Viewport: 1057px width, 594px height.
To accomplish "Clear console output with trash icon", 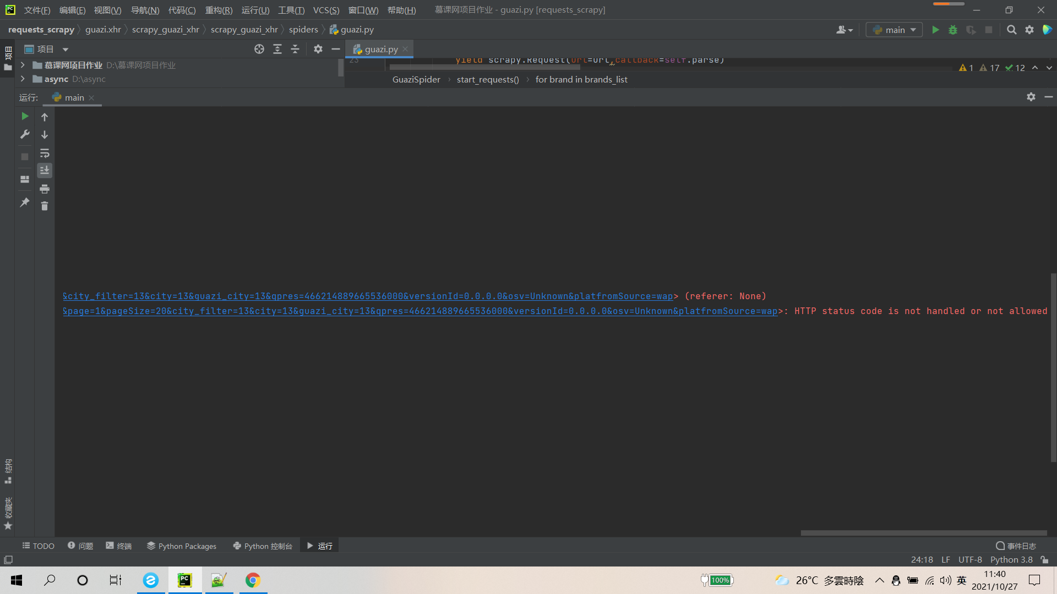I will [45, 206].
